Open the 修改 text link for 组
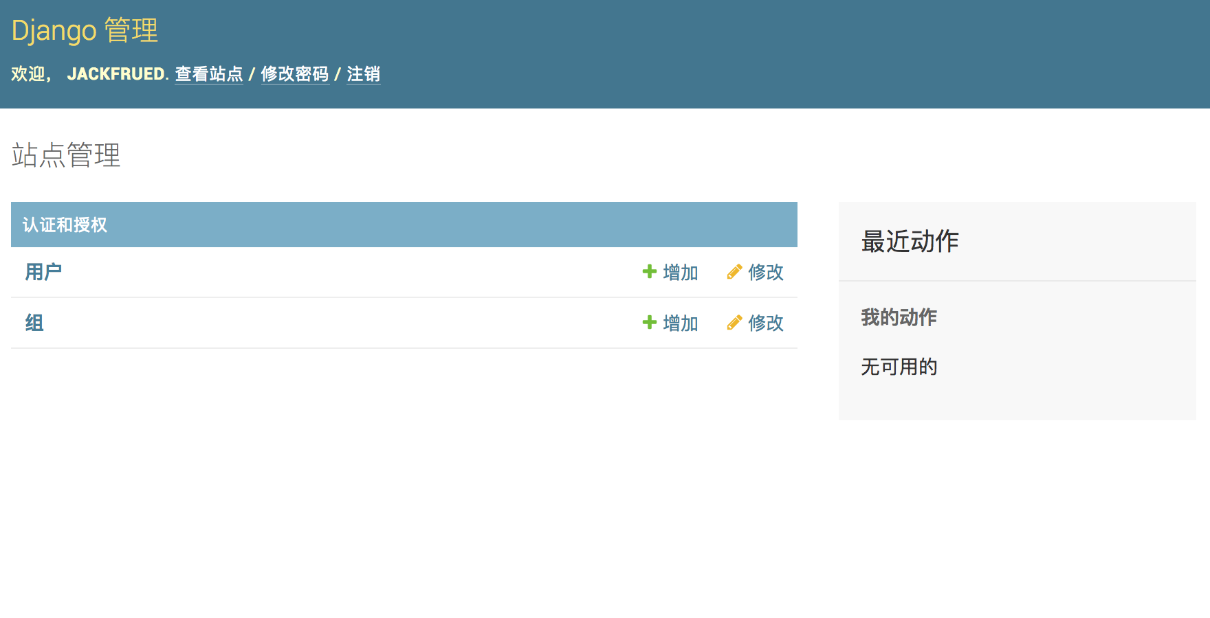This screenshot has width=1210, height=618. coord(765,323)
